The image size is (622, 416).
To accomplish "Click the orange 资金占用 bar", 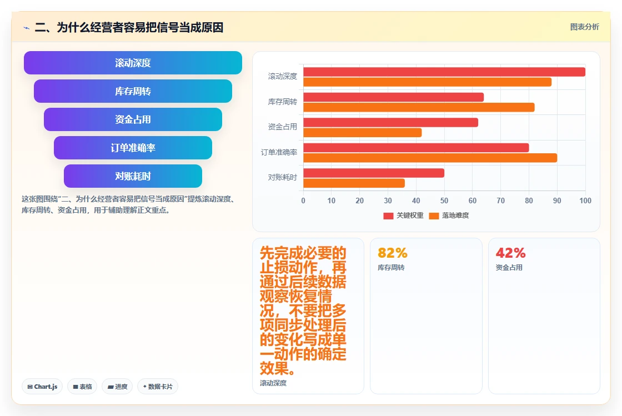I will click(363, 133).
